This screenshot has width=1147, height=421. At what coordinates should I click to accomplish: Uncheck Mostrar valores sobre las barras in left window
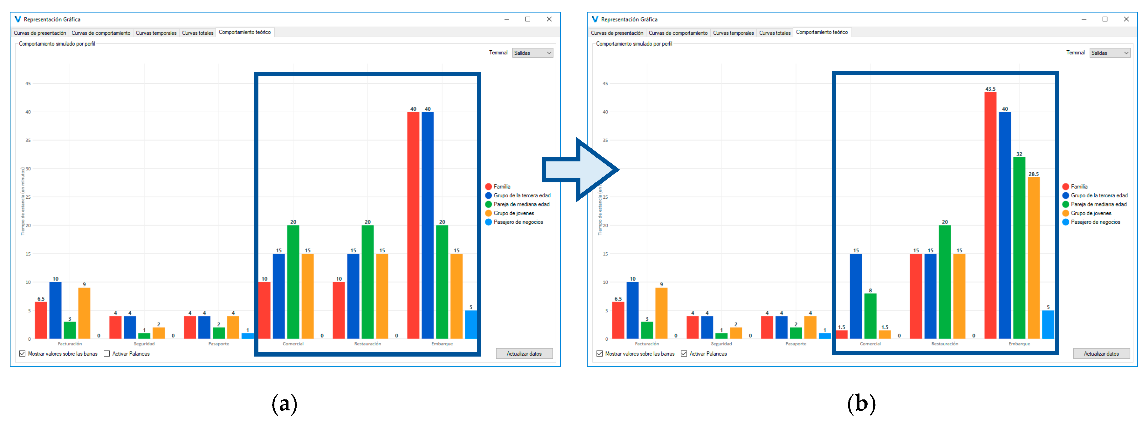pyautogui.click(x=22, y=354)
